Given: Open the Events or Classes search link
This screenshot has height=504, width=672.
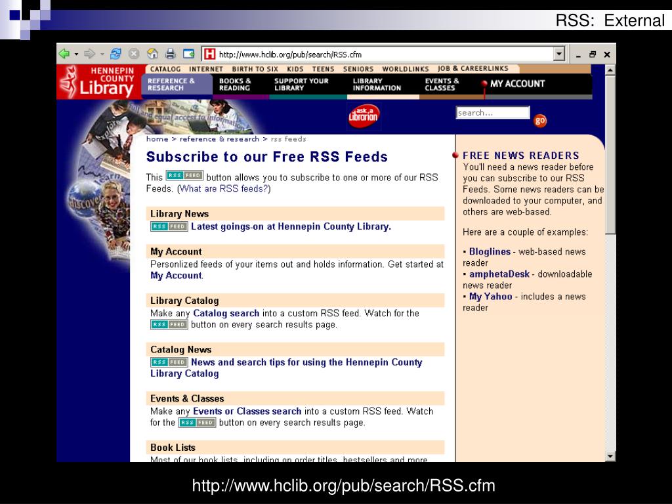Looking at the screenshot, I should pyautogui.click(x=247, y=411).
